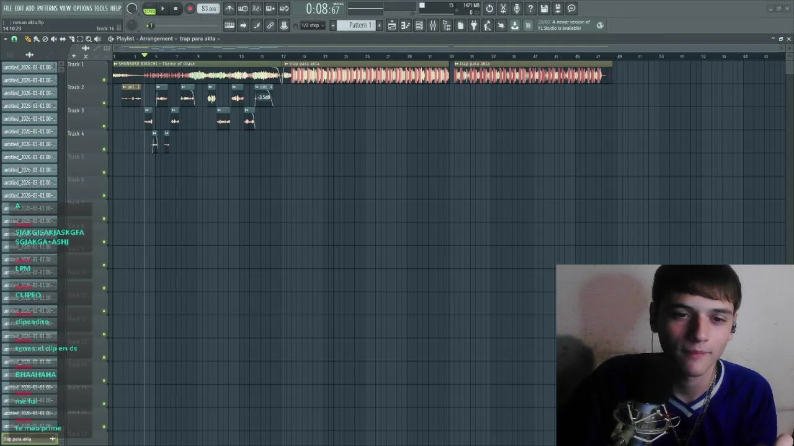
Task: Toggle SONG/pattern playback mode
Action: click(x=149, y=9)
